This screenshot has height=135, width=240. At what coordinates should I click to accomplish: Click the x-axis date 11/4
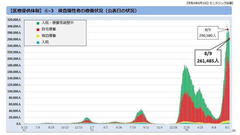coord(160,127)
